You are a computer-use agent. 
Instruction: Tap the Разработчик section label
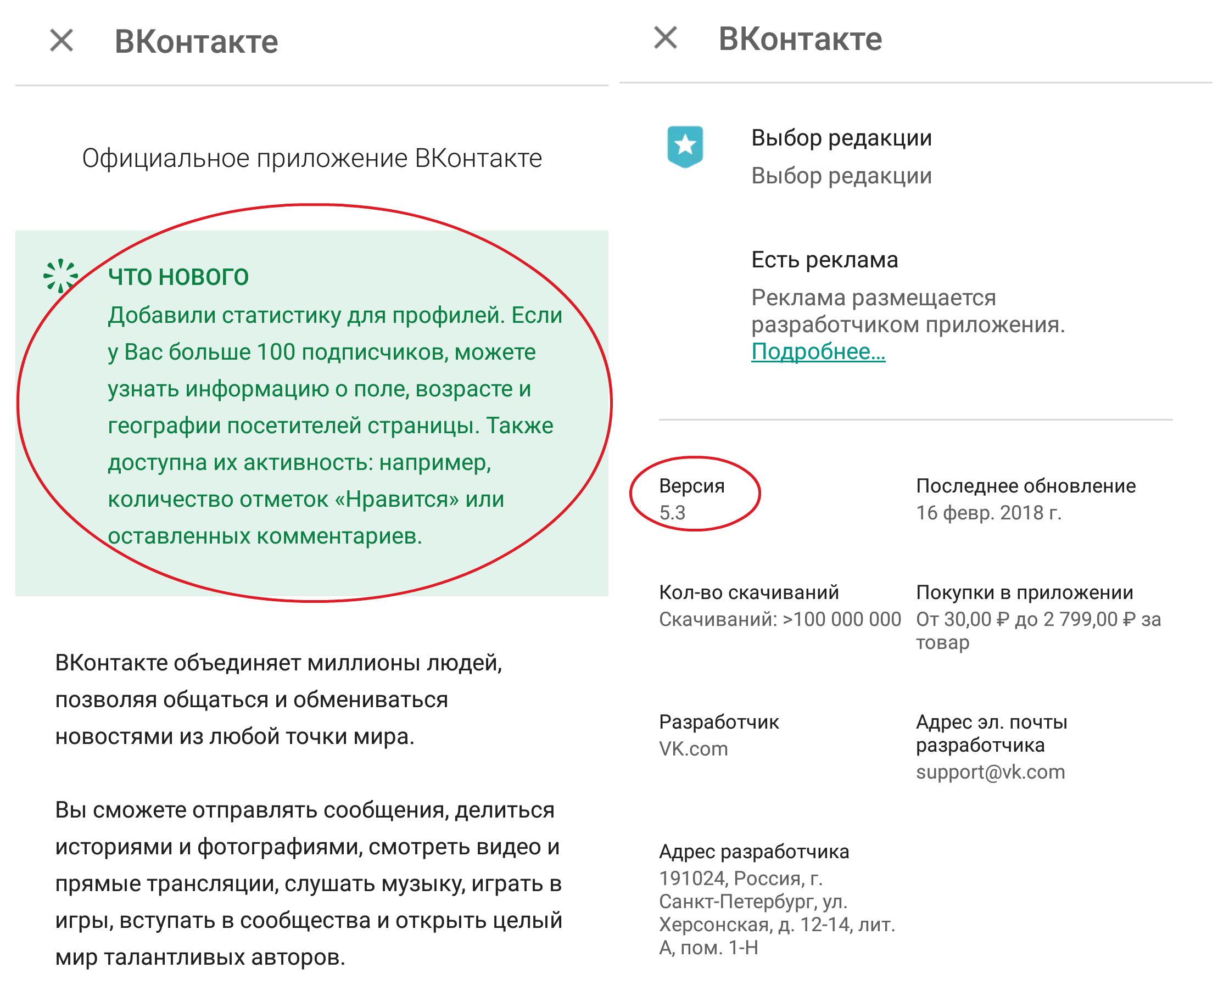[718, 721]
